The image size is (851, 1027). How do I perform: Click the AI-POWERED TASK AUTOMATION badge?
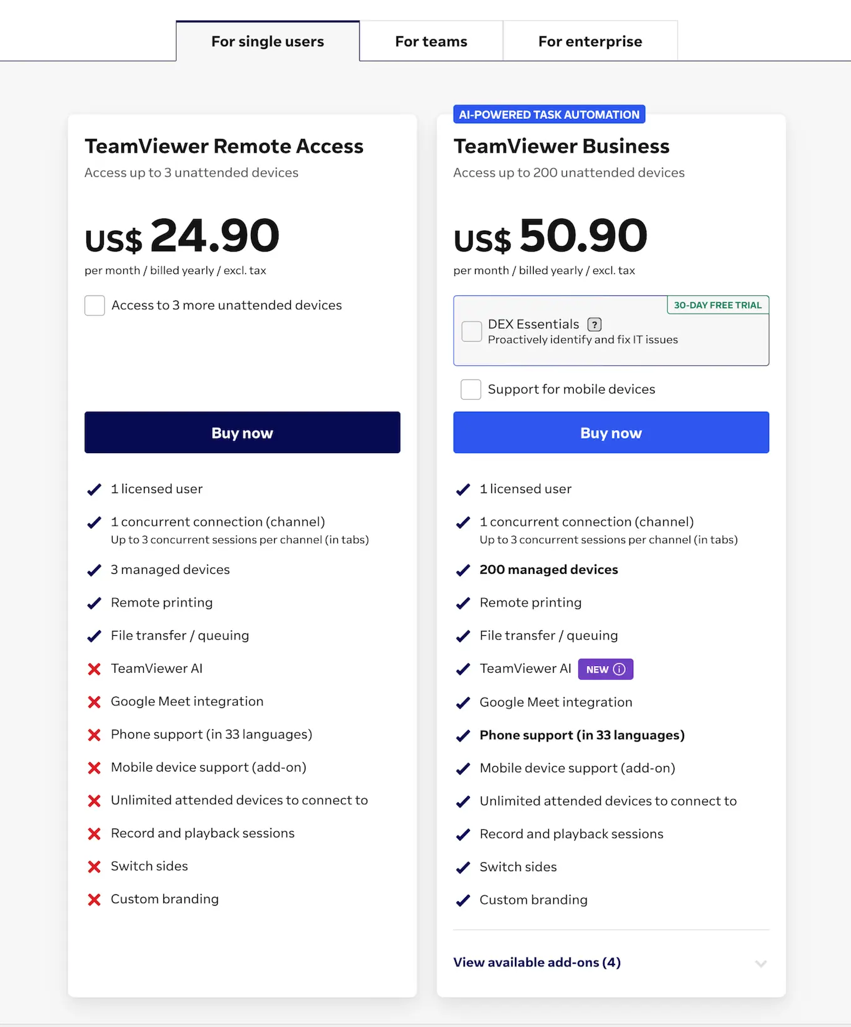click(x=549, y=114)
